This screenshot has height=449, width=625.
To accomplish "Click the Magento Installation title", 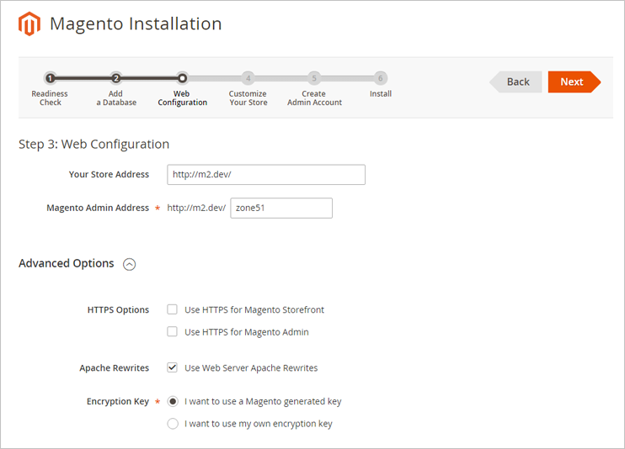I will (x=136, y=24).
